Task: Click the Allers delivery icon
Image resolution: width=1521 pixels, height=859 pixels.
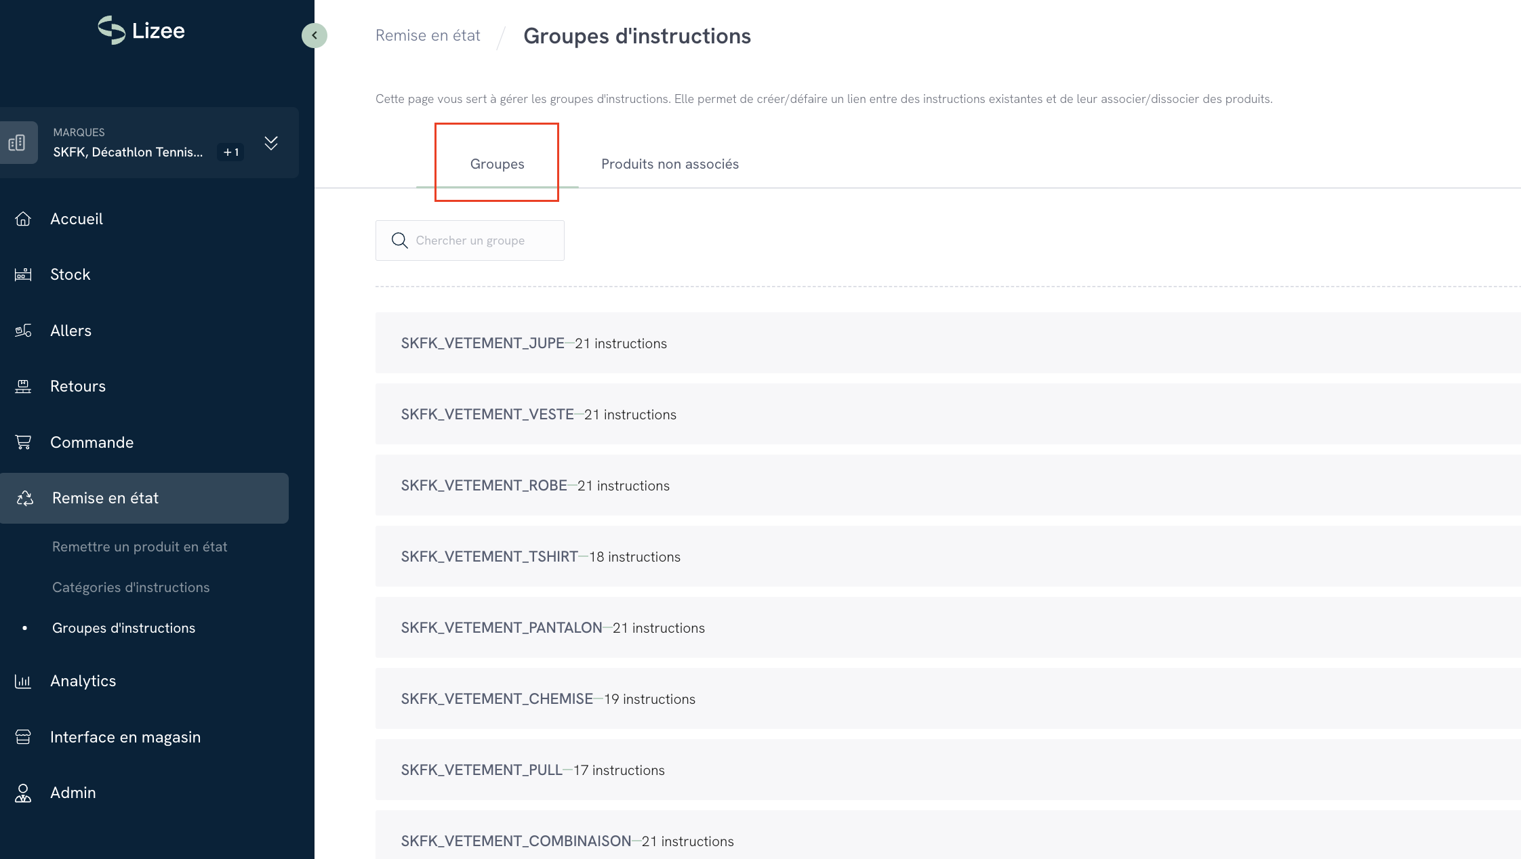Action: pos(23,331)
